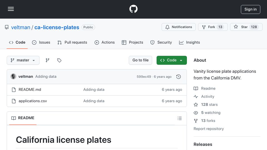Viewport: 267px width, 150px height.
Task: Open the README outline list icon
Action: coord(180,118)
